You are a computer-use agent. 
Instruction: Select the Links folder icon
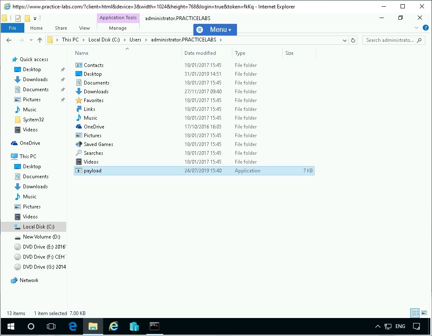pyautogui.click(x=79, y=109)
